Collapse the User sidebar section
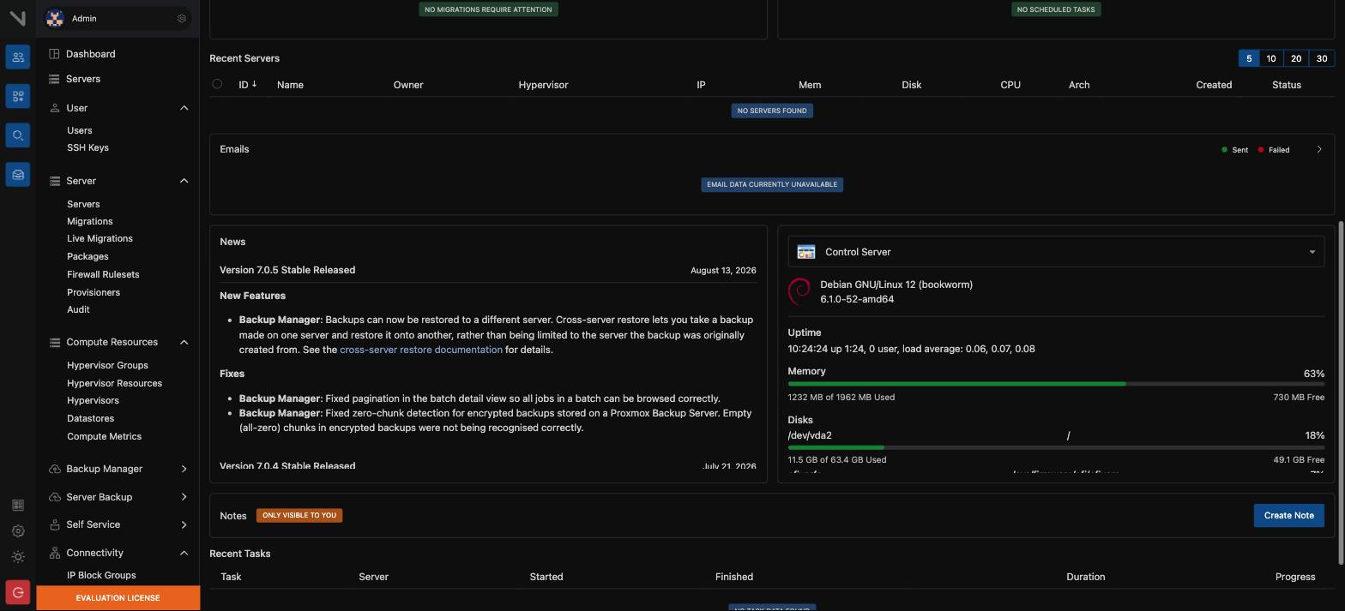Viewport: 1345px width, 611px height. (x=184, y=108)
